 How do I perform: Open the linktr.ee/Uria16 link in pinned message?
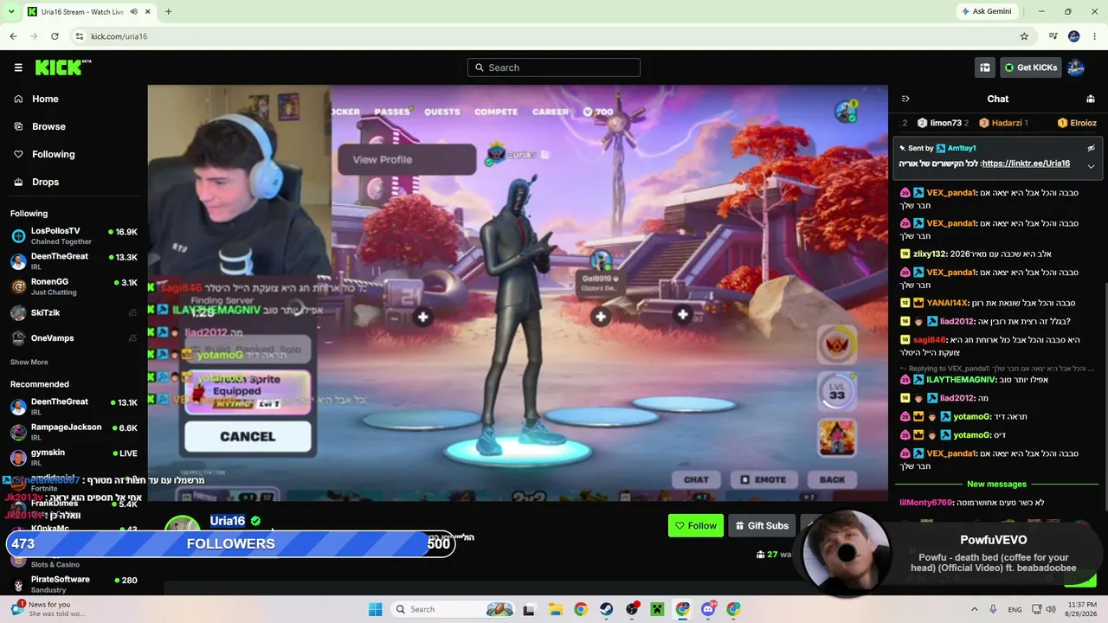[1026, 164]
